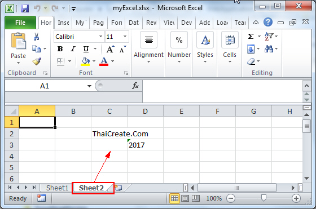Click Find & Select binoculars icon
316x209 pixels.
tap(269, 49)
